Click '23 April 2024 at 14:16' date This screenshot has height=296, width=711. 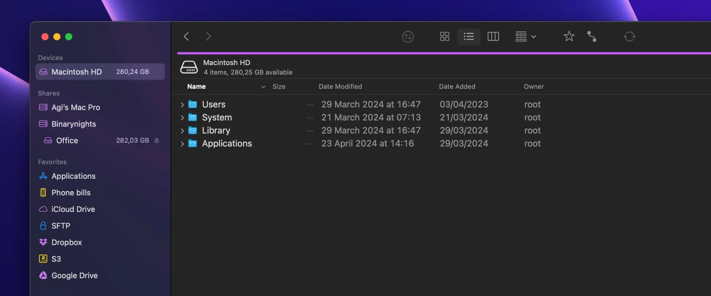click(x=368, y=143)
